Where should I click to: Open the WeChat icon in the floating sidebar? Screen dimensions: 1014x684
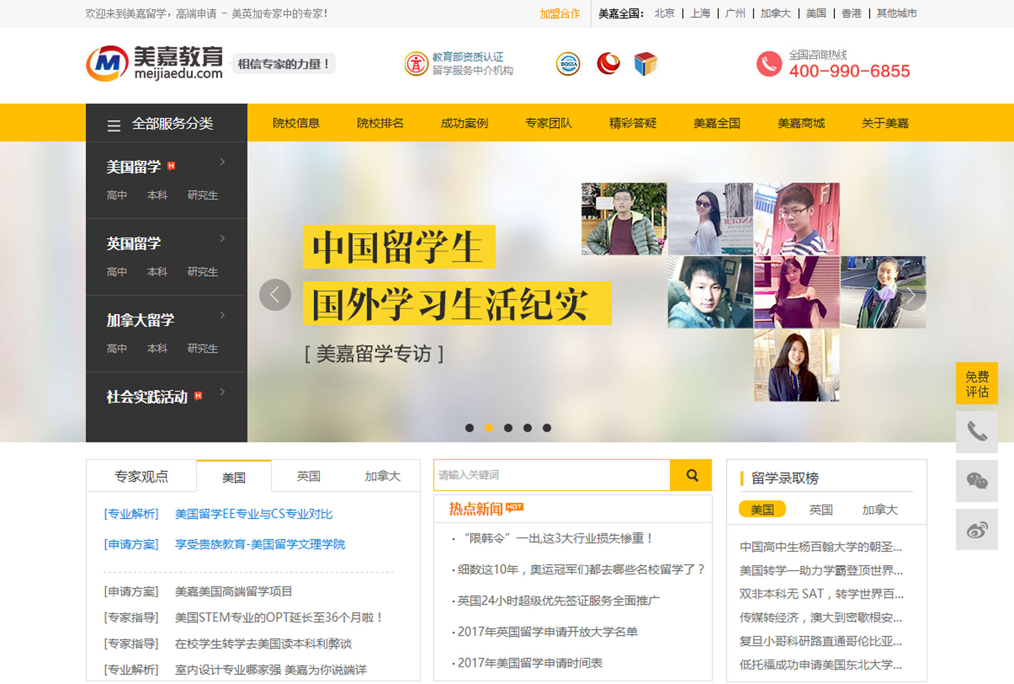(x=978, y=482)
